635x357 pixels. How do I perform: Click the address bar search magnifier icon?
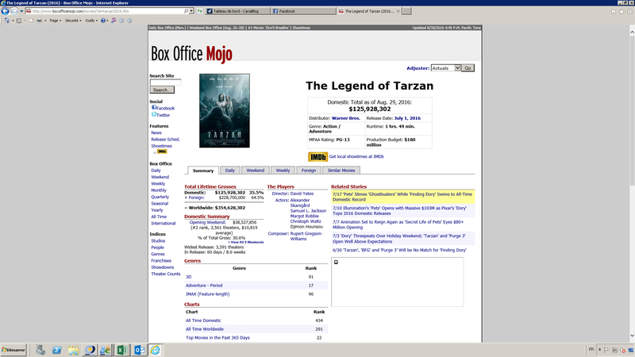(186, 11)
